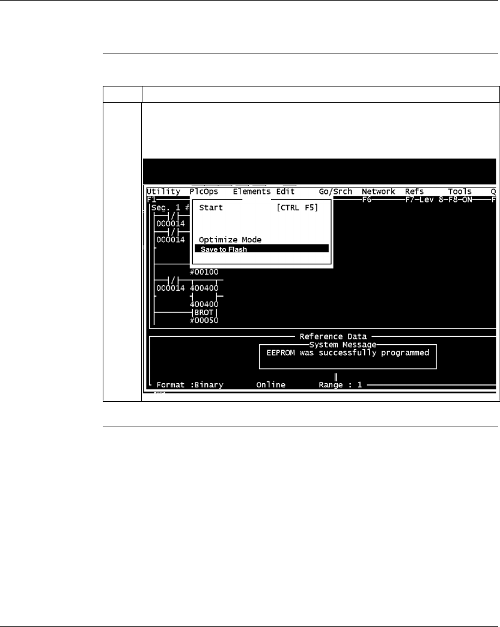
Task: Select highlighted Save to Flash entry
Action: [x=261, y=249]
